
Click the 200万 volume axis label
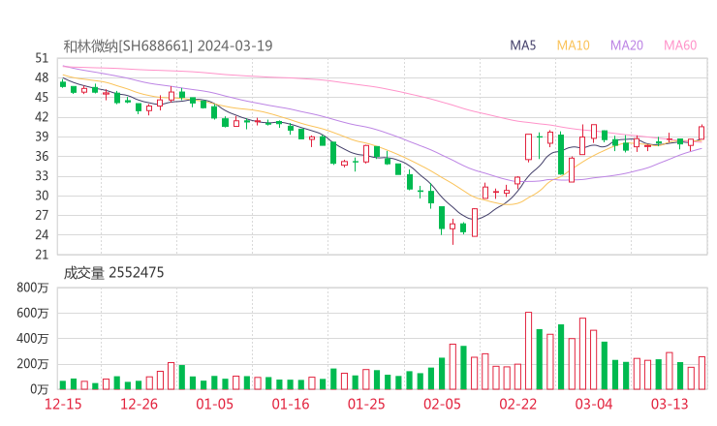[x=33, y=364]
